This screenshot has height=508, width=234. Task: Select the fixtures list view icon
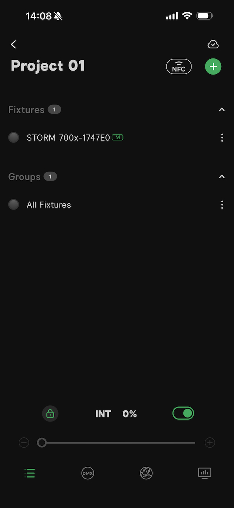click(x=29, y=473)
